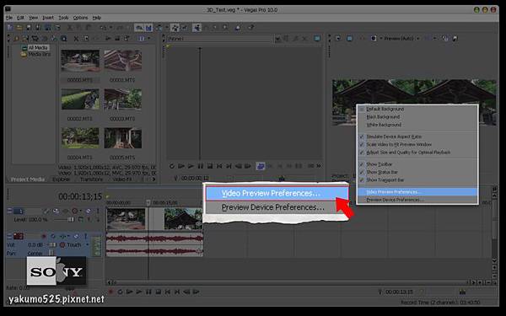Screen dimensions: 506x316
Task: Toggle the Automatic Crossfades toolbar button
Action: 148,28
